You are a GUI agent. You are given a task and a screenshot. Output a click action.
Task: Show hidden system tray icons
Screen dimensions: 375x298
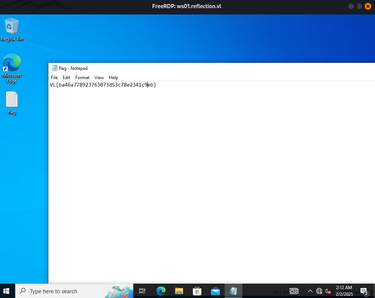tap(310, 291)
